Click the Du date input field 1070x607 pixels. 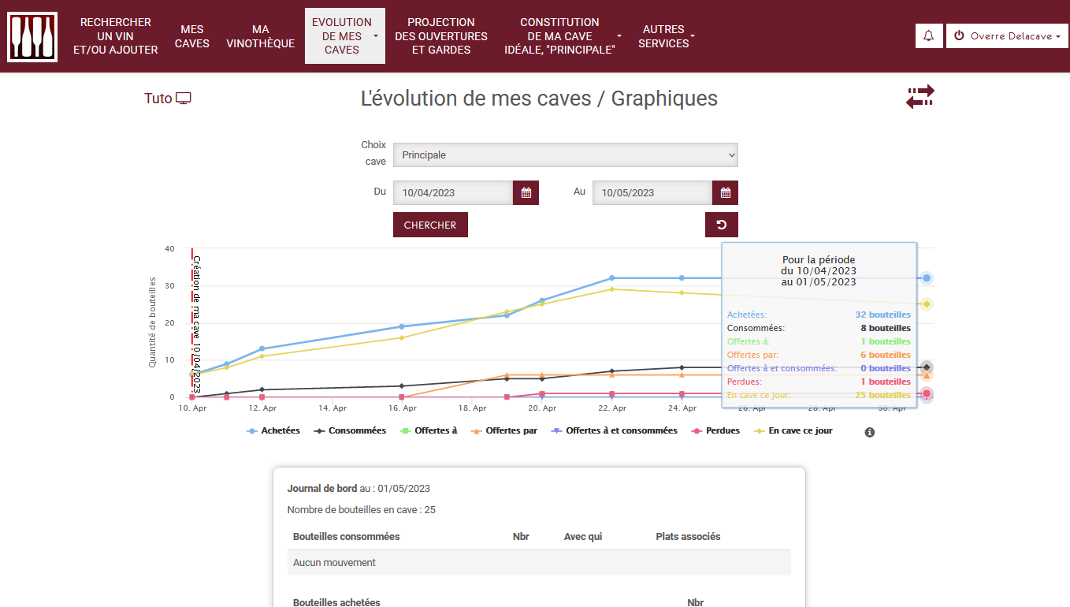[453, 193]
